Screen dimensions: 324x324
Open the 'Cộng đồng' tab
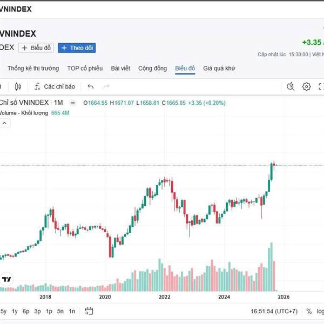pyautogui.click(x=152, y=69)
